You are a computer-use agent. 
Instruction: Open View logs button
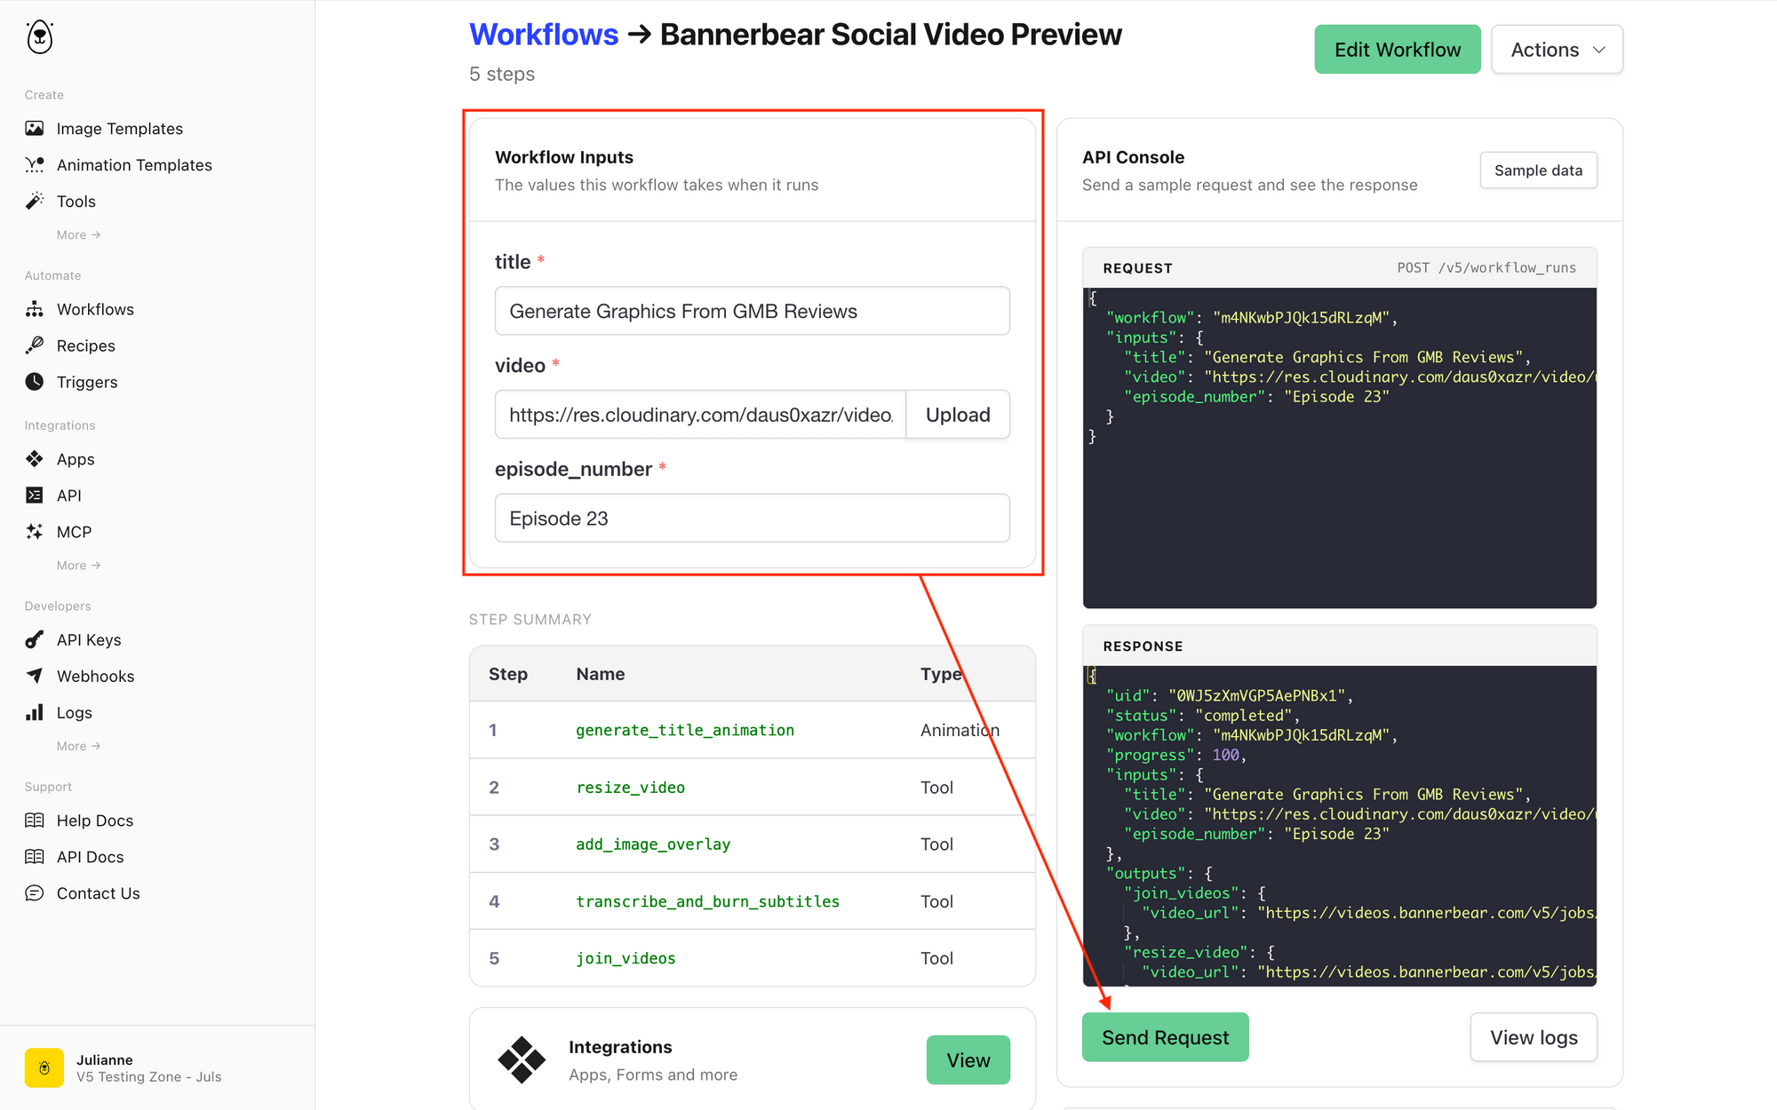[x=1534, y=1037]
